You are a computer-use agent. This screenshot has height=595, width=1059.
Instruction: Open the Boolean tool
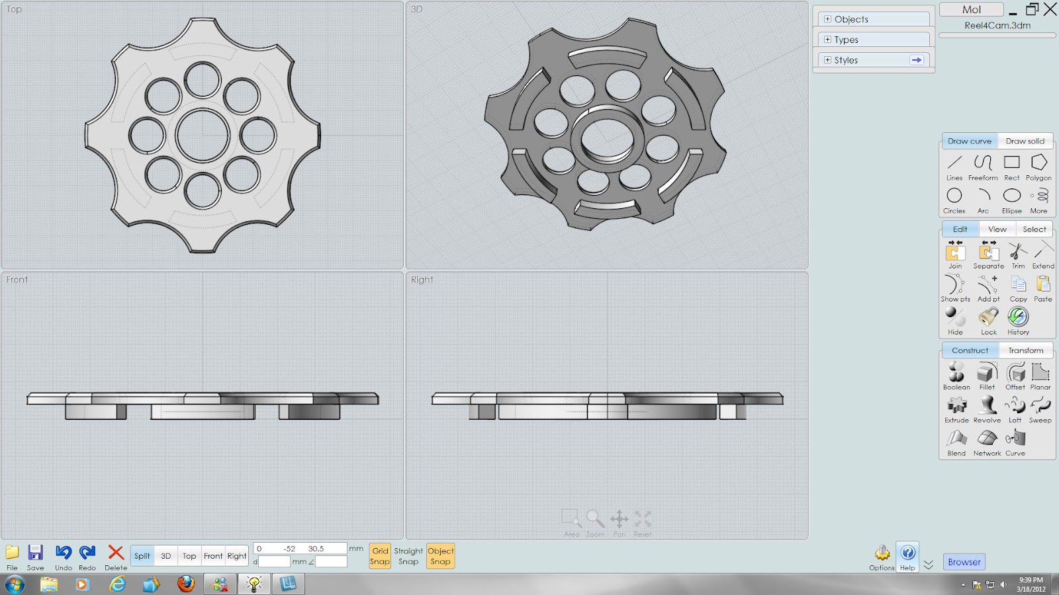(x=956, y=376)
